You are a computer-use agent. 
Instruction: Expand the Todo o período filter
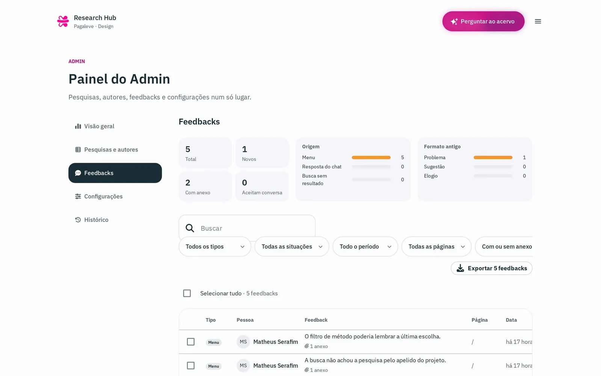(x=365, y=247)
